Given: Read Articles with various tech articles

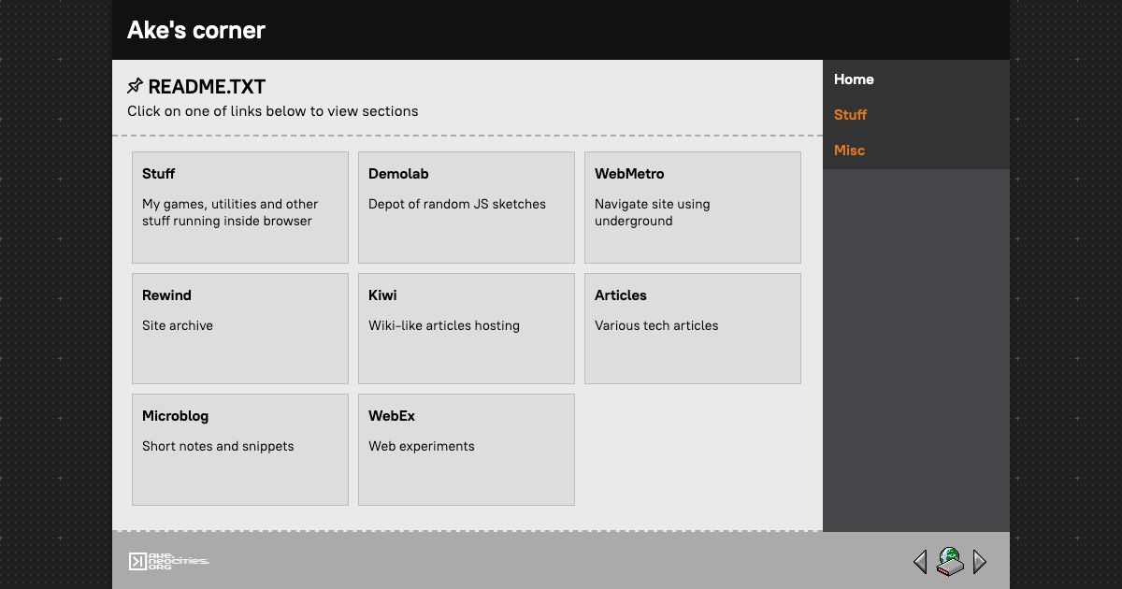Looking at the screenshot, I should (692, 327).
